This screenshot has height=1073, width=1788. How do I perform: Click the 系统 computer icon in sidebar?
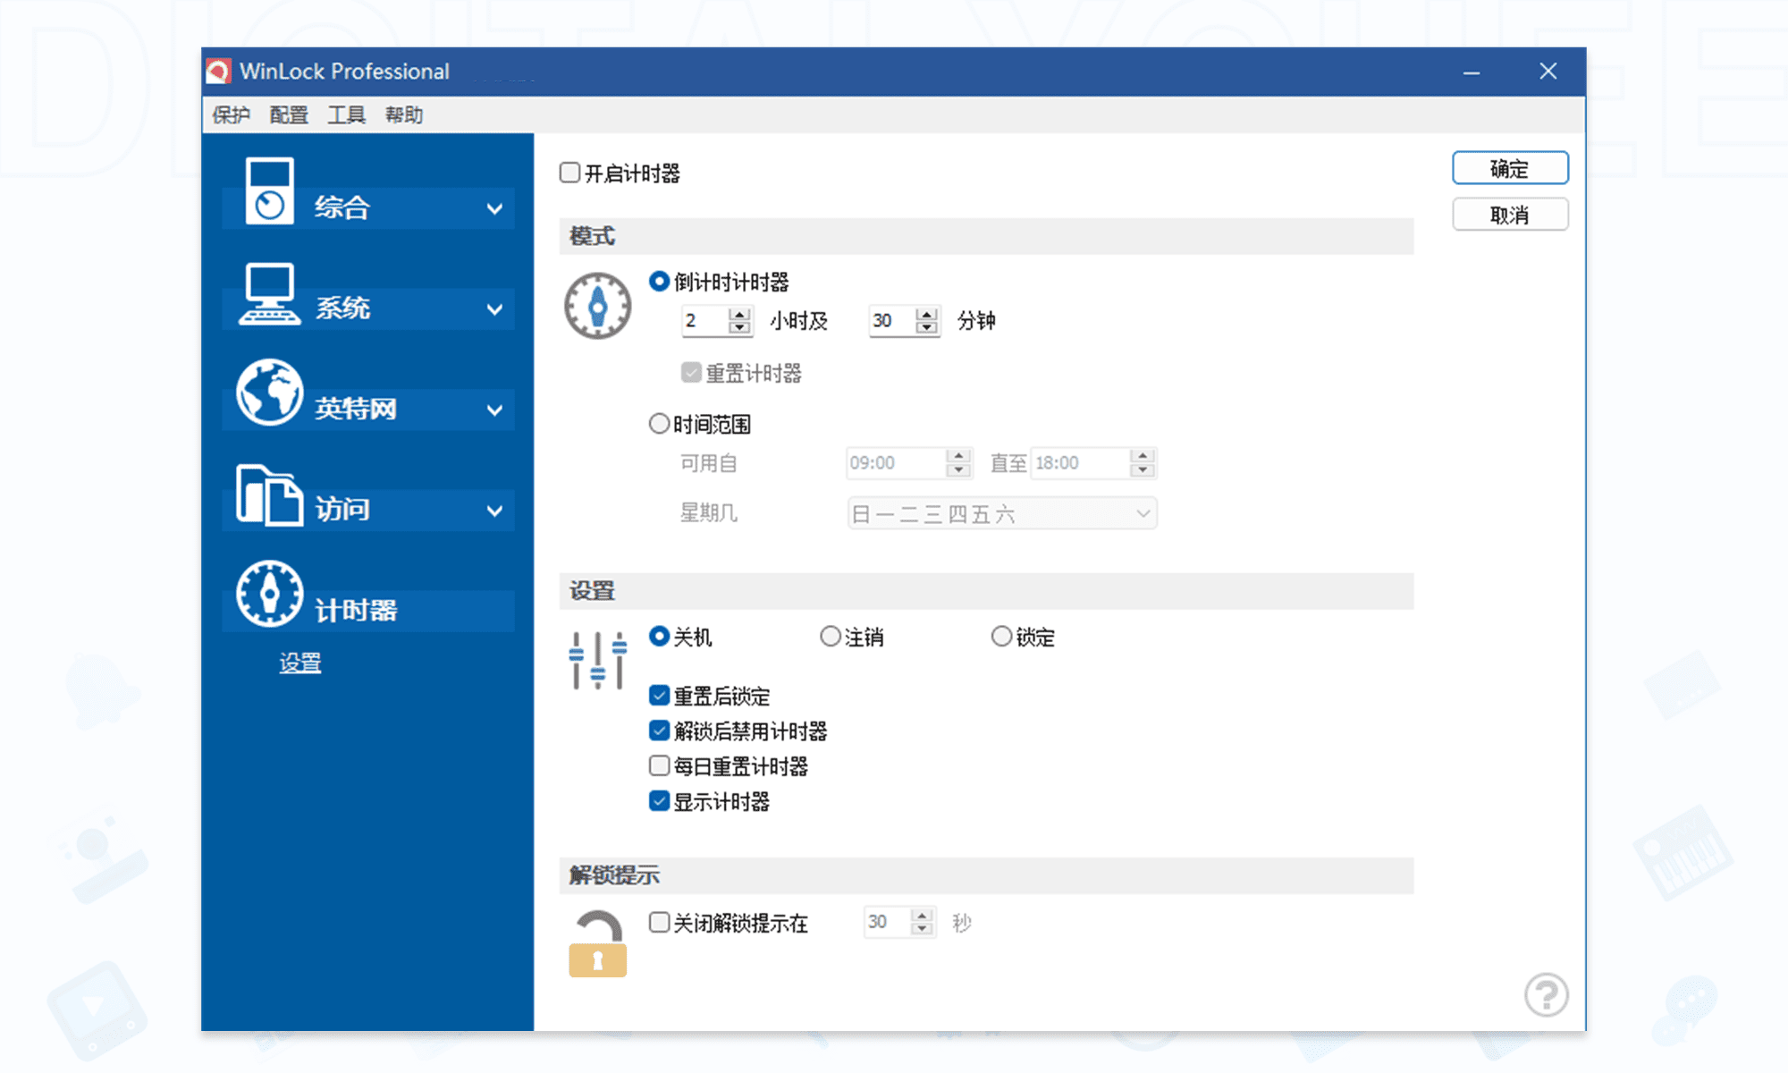click(x=269, y=294)
